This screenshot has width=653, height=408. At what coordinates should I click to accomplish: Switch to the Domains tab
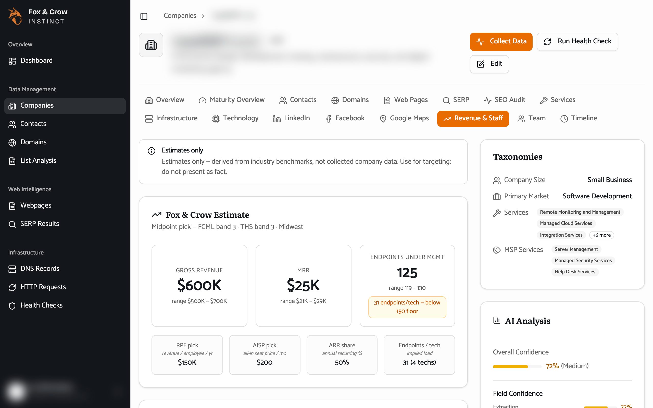click(x=350, y=100)
